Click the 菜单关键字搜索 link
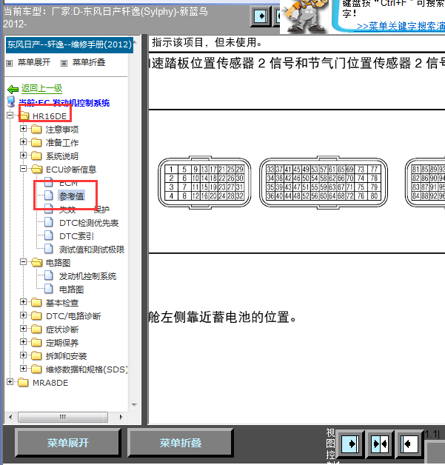Screen dimensions: 445x465 tap(401, 26)
